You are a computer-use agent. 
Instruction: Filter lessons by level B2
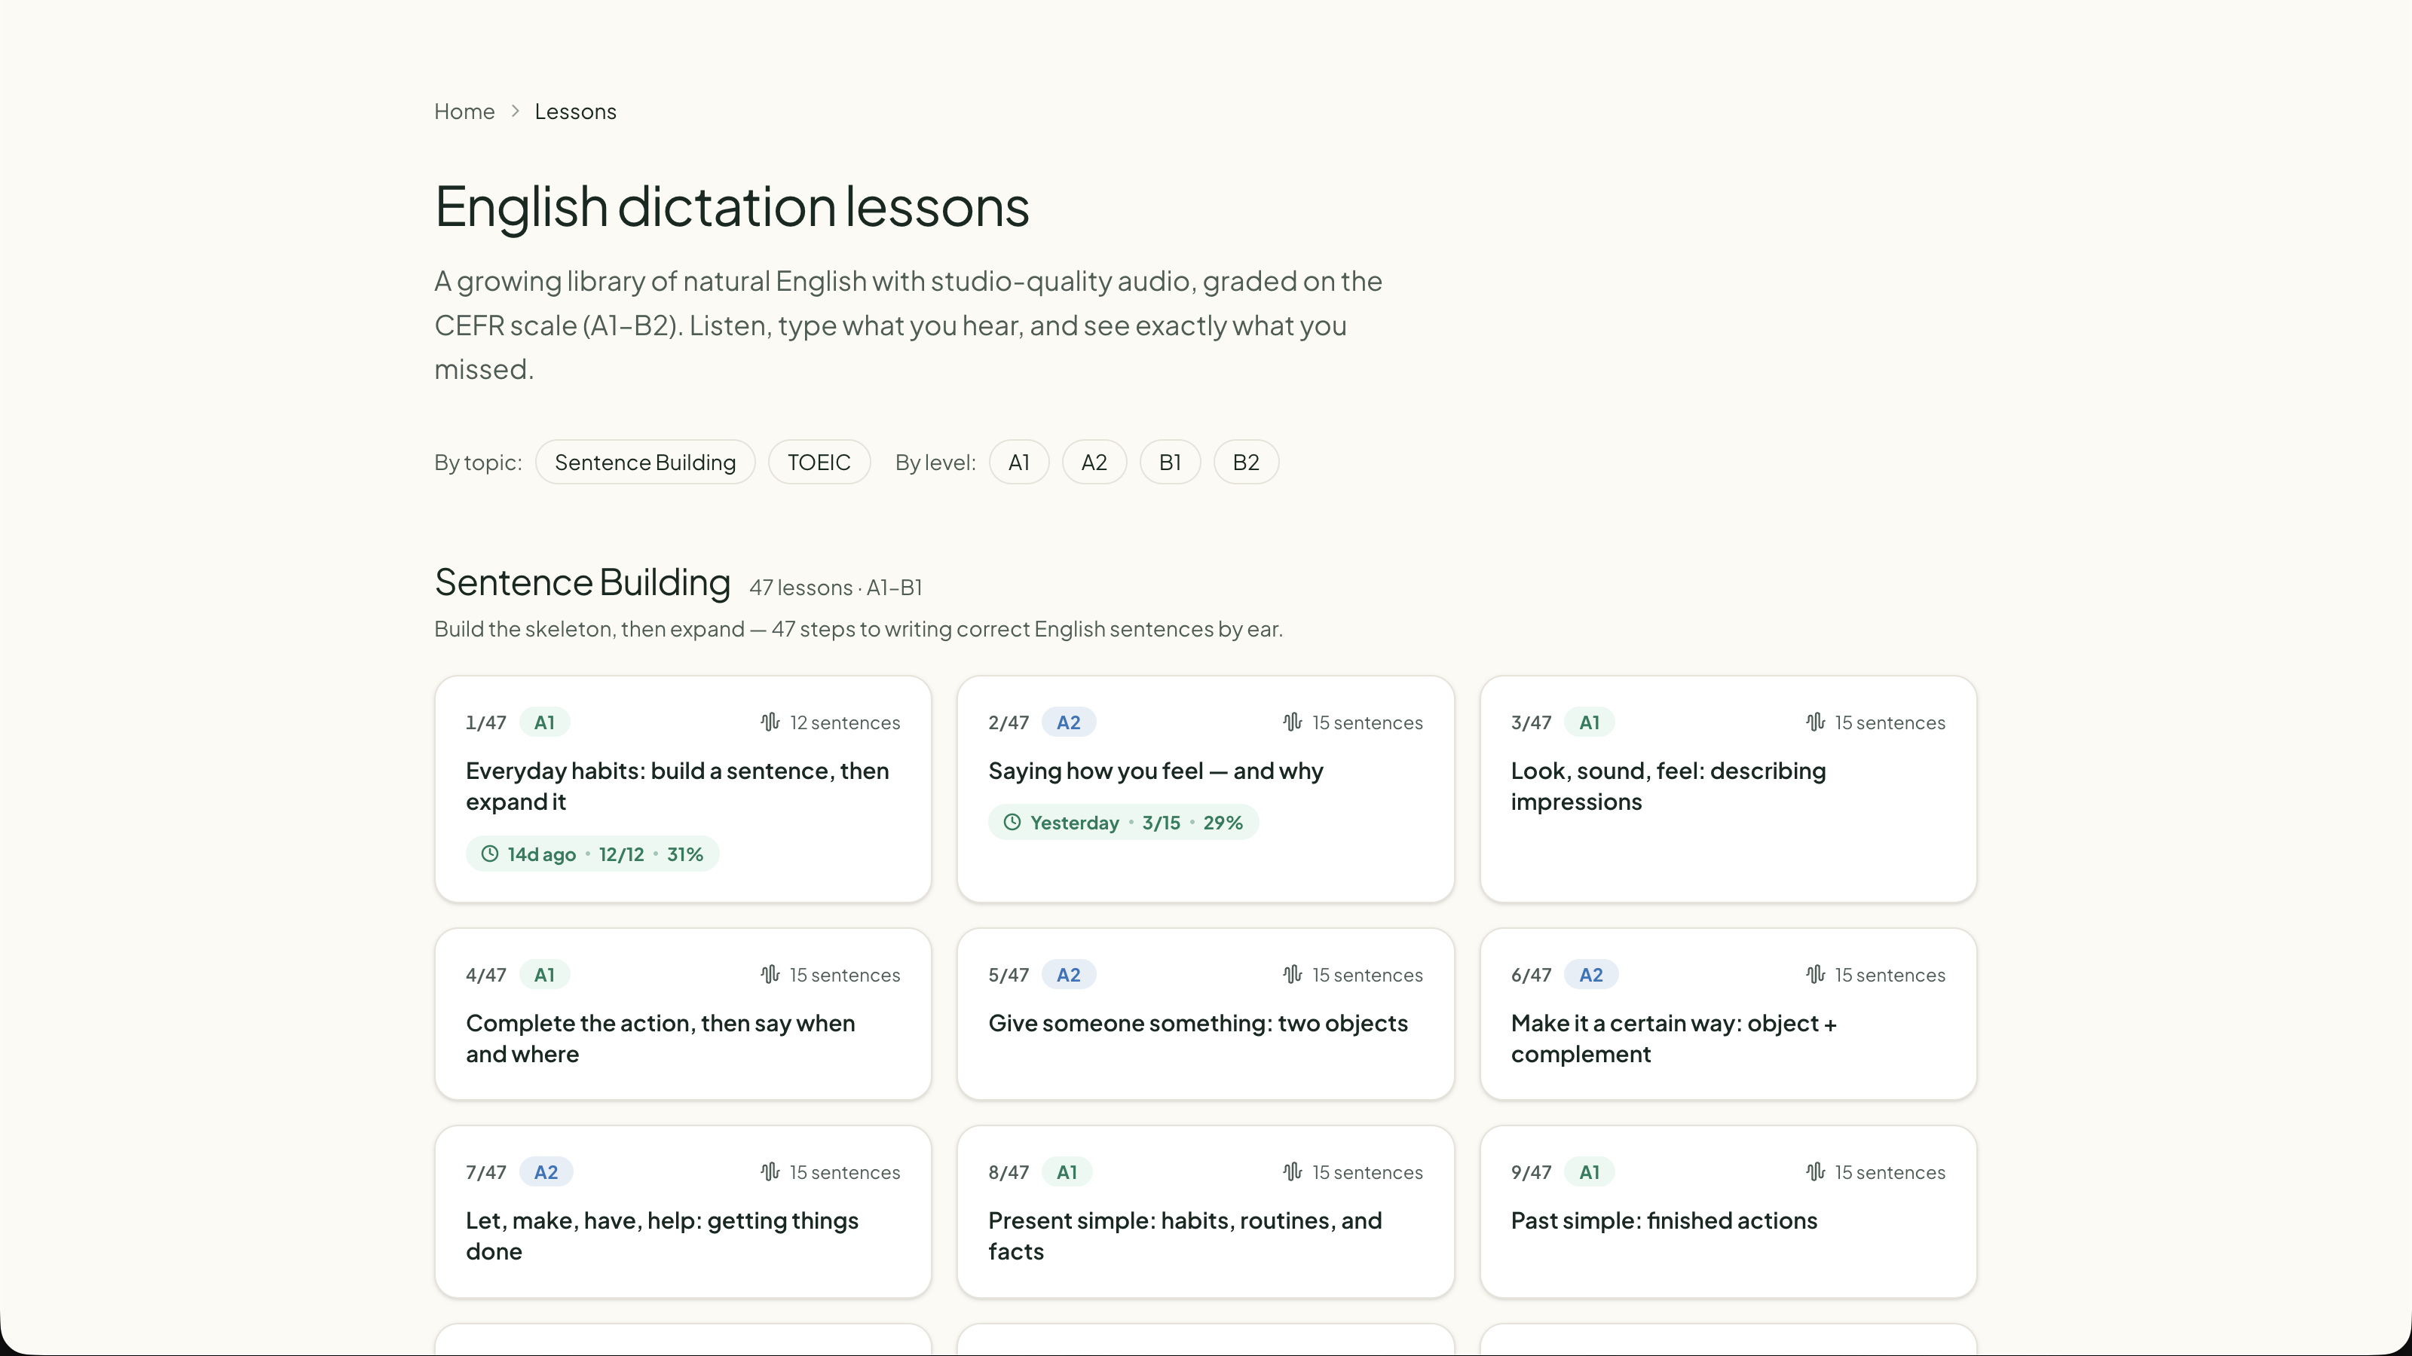click(x=1245, y=463)
